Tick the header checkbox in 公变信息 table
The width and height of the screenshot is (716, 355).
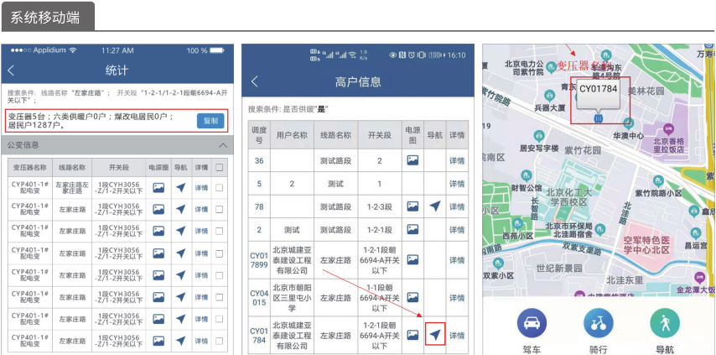click(x=219, y=168)
